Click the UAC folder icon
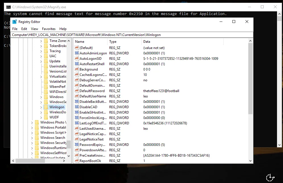Screen dimensions: 283x183 pyautogui.click(x=46, y=56)
